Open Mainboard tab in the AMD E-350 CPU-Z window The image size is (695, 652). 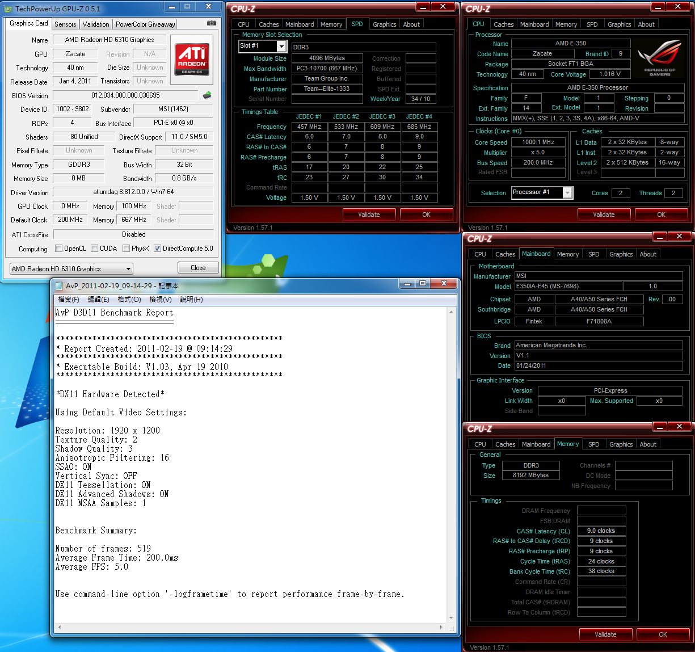(x=534, y=24)
